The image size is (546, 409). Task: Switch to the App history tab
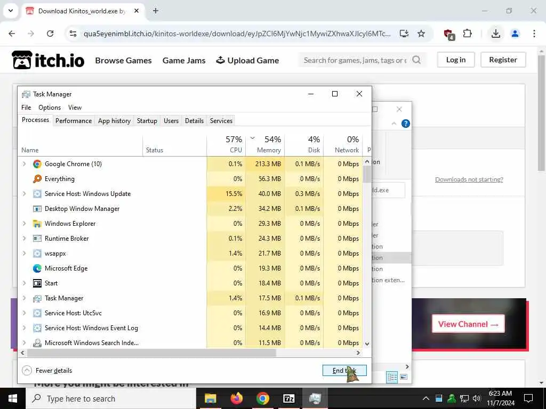[x=114, y=121]
